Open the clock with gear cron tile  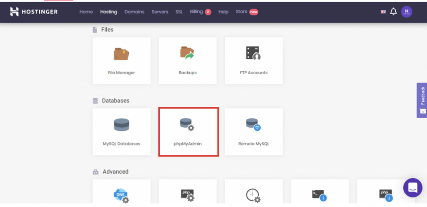pos(254,192)
